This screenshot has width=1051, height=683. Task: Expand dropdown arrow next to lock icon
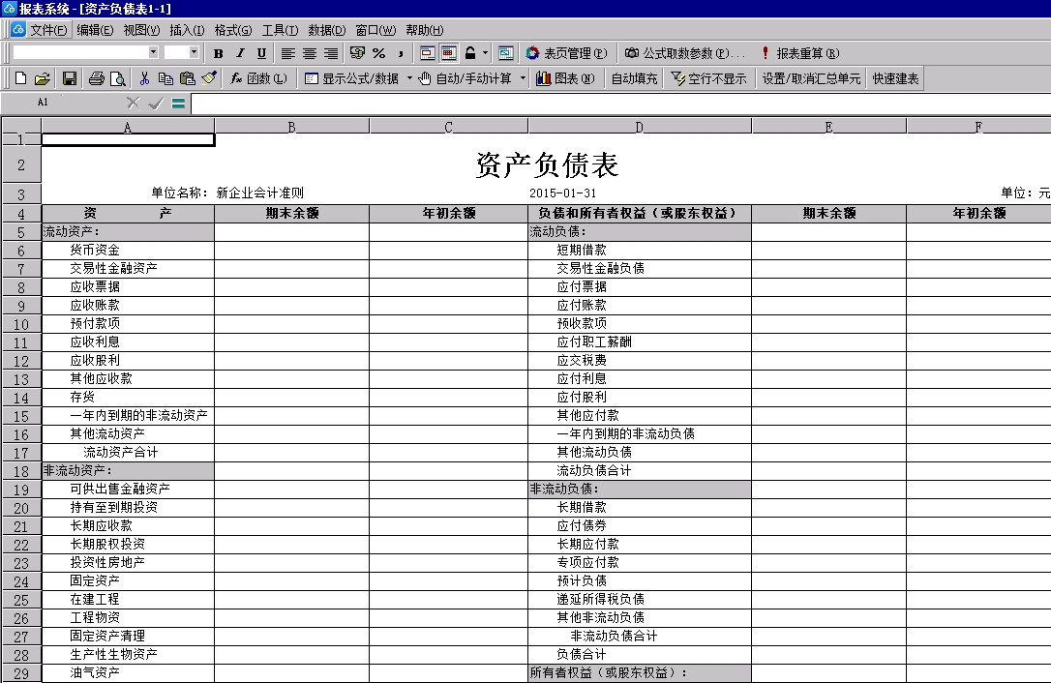click(485, 53)
